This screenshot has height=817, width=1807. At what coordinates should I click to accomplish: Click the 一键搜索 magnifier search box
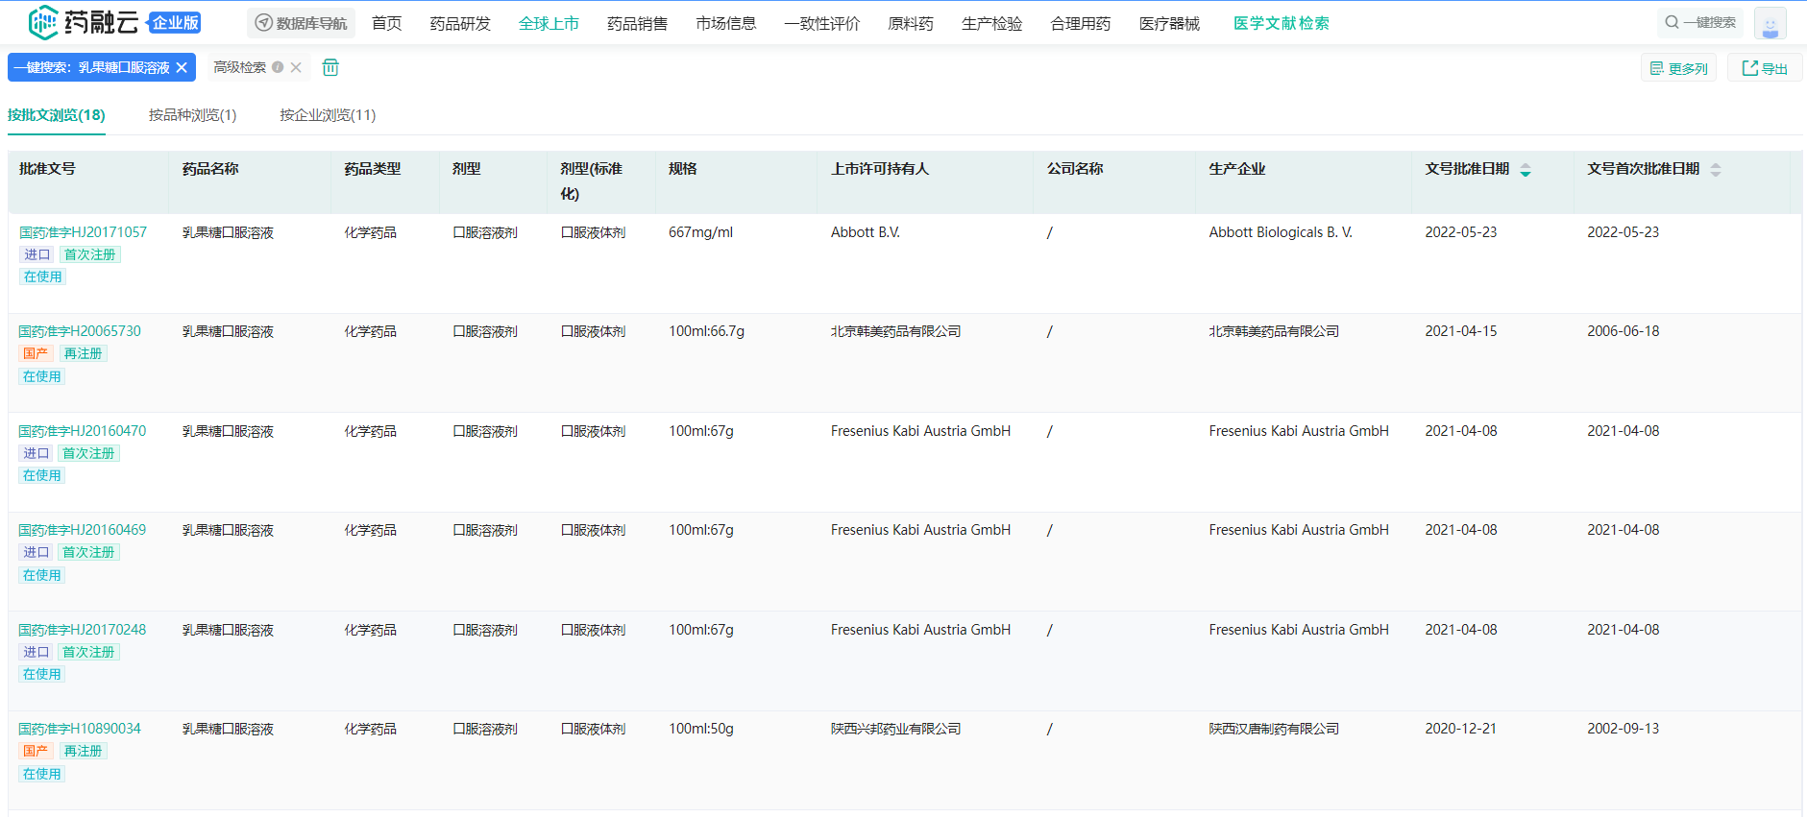pos(1700,22)
